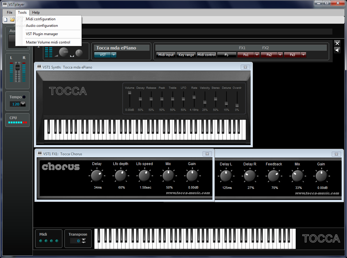Mute VST1 using the speaker icon
The height and width of the screenshot is (258, 347).
click(337, 50)
